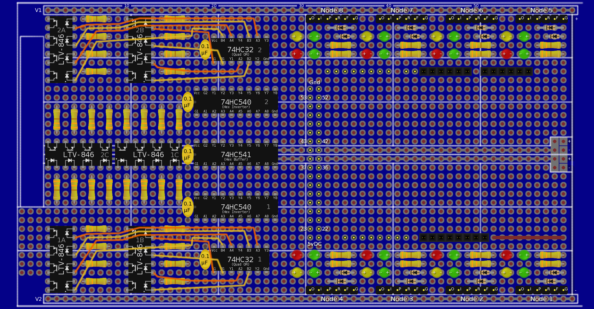Select the LTV-846 1C optocoupler

click(x=148, y=155)
